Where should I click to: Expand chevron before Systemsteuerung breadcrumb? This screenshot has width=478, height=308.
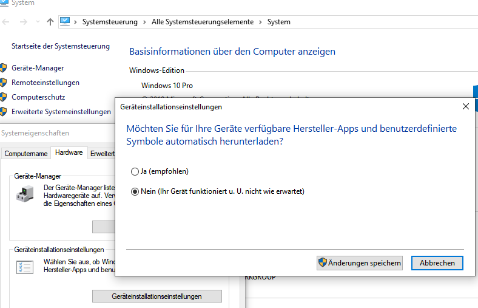tap(75, 22)
